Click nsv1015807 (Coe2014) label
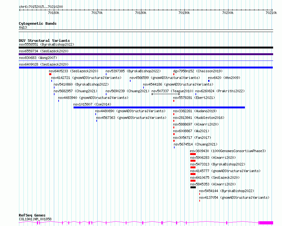Viewport: 282px width, 226px height. [92, 104]
